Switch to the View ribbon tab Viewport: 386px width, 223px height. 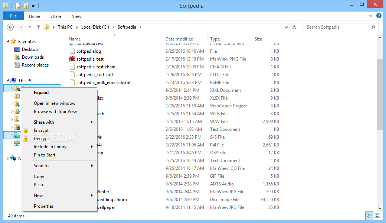[x=76, y=16]
